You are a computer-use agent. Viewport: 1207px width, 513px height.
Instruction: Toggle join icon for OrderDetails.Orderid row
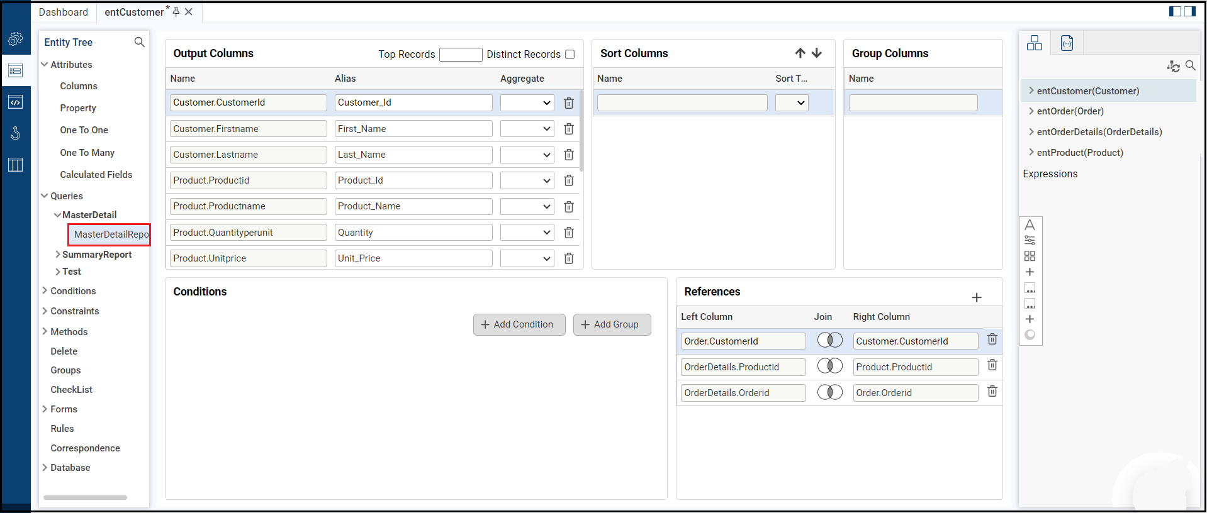pyautogui.click(x=829, y=392)
